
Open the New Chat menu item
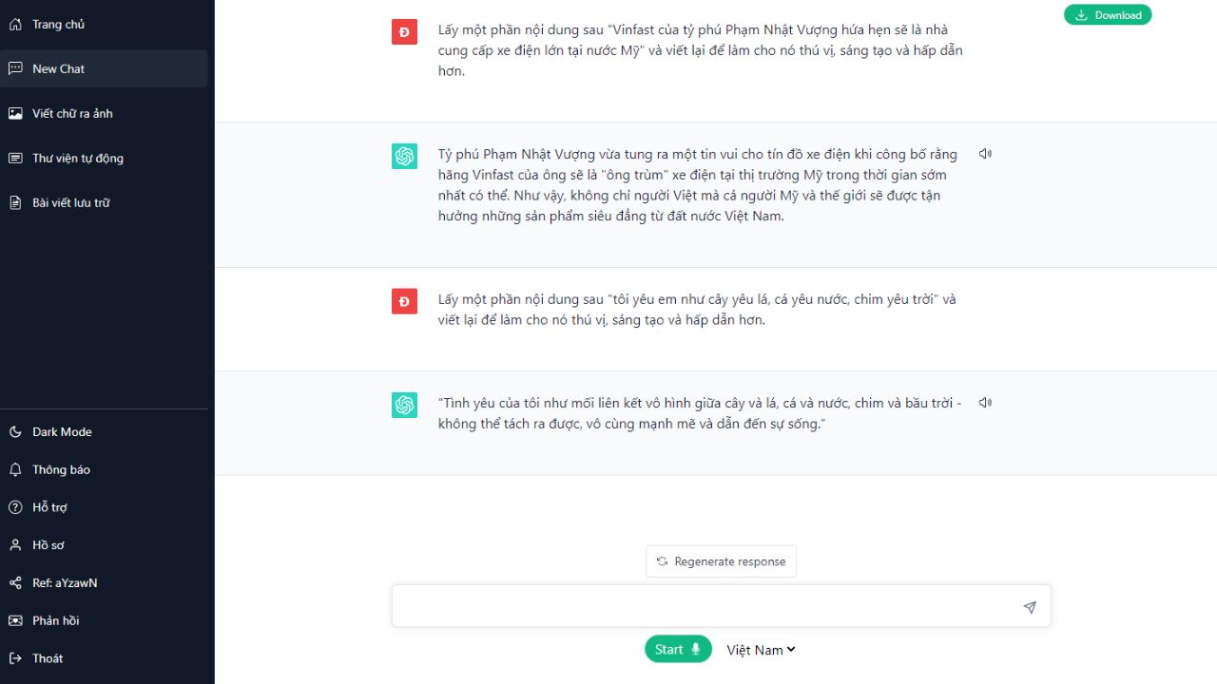pyautogui.click(x=104, y=68)
